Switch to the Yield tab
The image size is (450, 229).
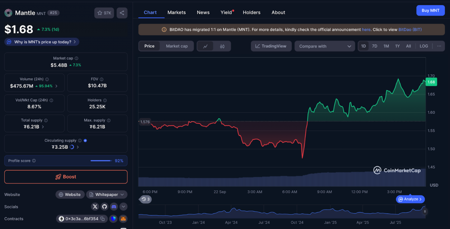pyautogui.click(x=226, y=12)
